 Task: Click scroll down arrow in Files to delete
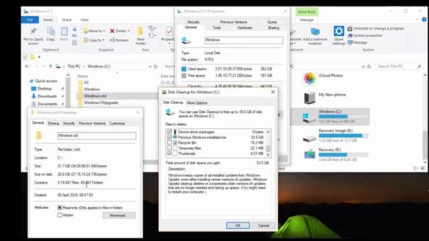click(x=268, y=155)
